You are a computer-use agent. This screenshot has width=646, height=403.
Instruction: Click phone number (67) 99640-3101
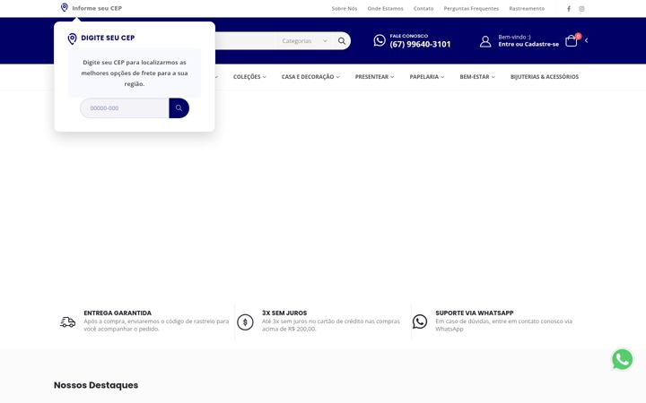click(x=420, y=45)
